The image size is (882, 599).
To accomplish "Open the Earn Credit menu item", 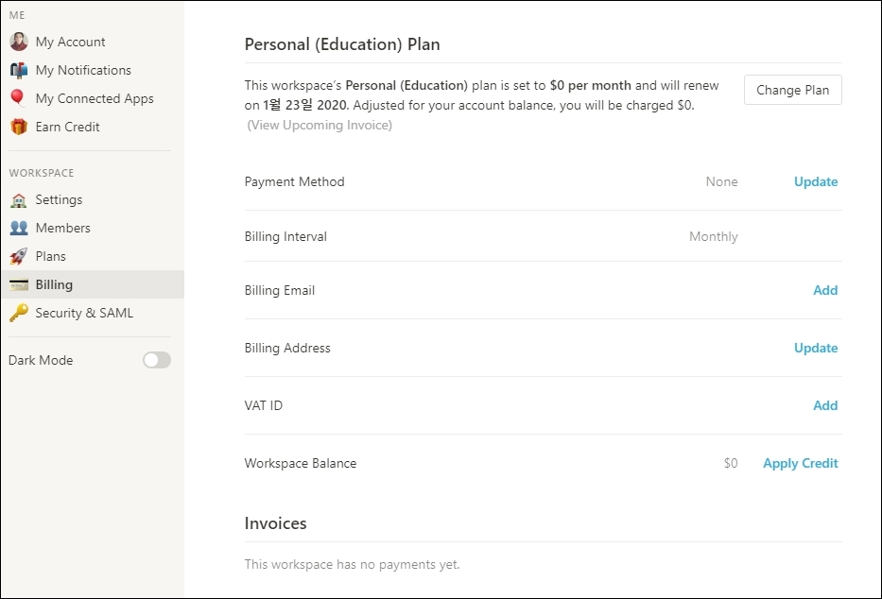I will [67, 127].
